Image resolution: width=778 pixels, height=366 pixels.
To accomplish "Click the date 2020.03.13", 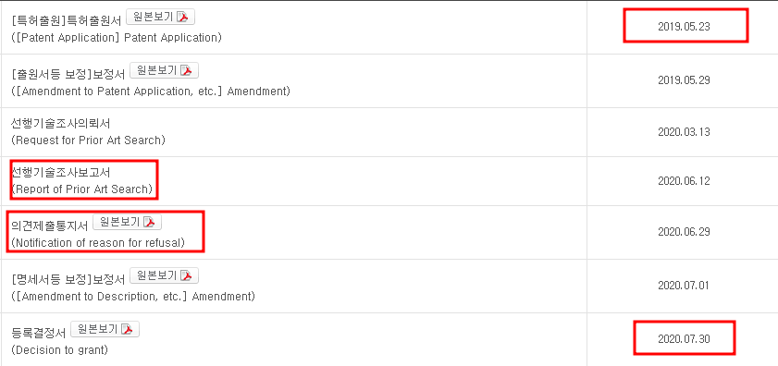I will 684,132.
